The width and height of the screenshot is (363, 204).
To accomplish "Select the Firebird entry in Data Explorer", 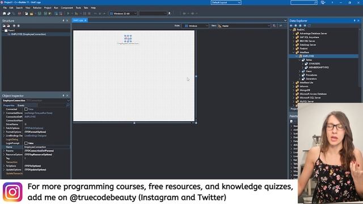I will [x=303, y=49].
